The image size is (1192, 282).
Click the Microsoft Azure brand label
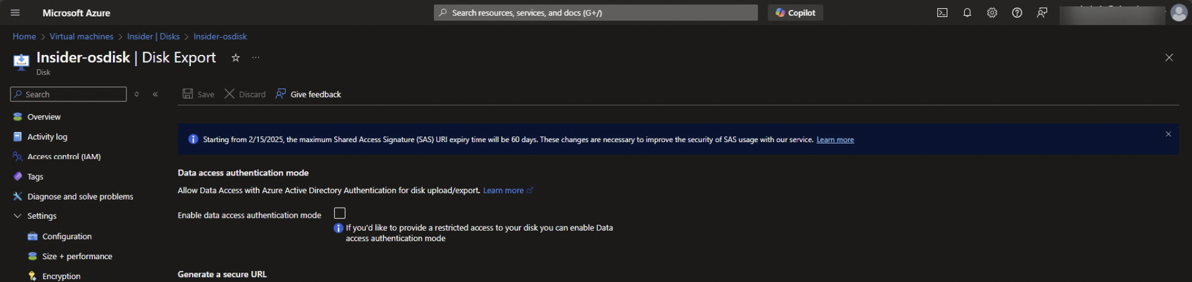pos(76,13)
